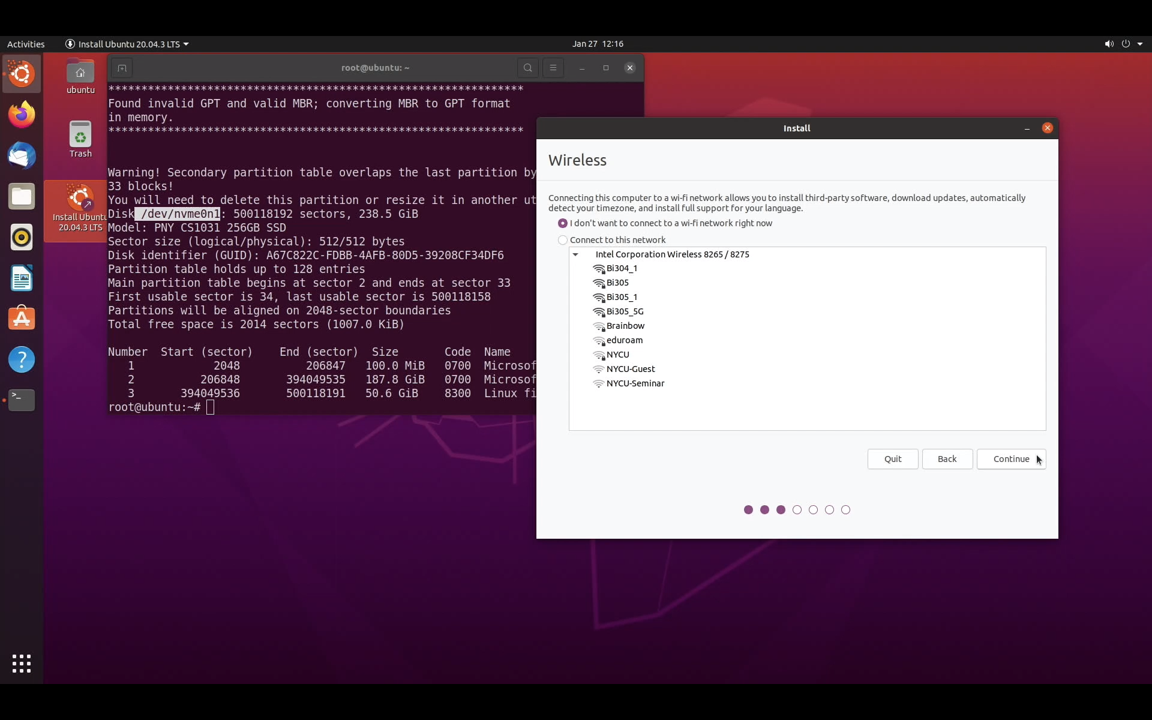Open terminal hamburger menu

(553, 68)
